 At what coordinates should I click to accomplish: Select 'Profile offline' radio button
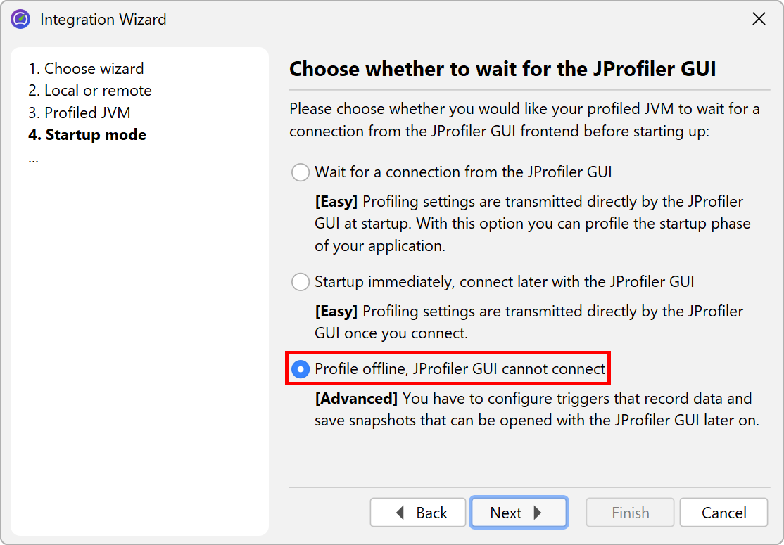click(x=301, y=369)
